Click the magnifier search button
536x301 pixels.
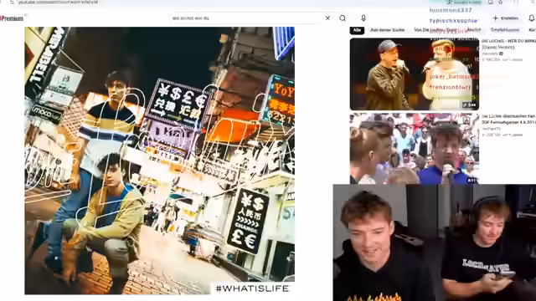[343, 18]
